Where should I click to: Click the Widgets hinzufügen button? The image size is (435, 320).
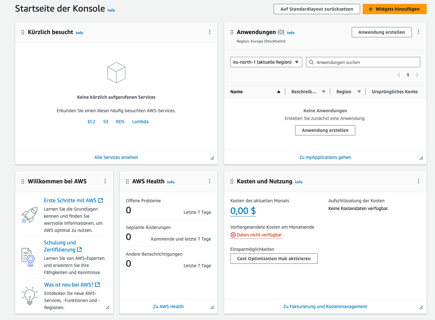tap(394, 9)
